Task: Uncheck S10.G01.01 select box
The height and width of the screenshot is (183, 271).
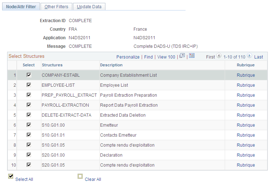Action: (x=29, y=135)
